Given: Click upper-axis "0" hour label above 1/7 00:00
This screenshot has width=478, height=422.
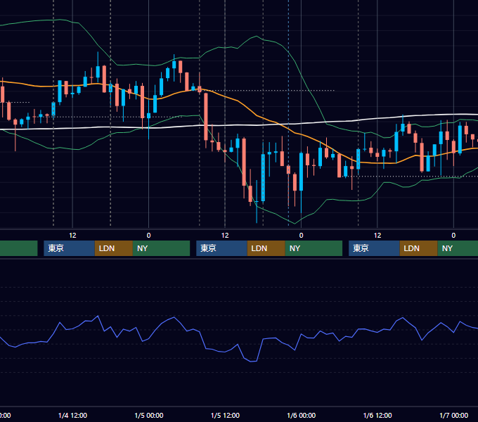Looking at the screenshot, I should 453,236.
